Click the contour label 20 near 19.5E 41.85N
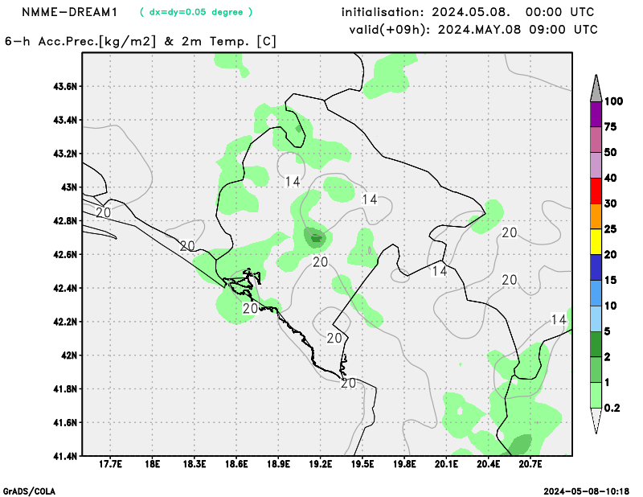Image resolution: width=643 pixels, height=497 pixels. click(348, 384)
